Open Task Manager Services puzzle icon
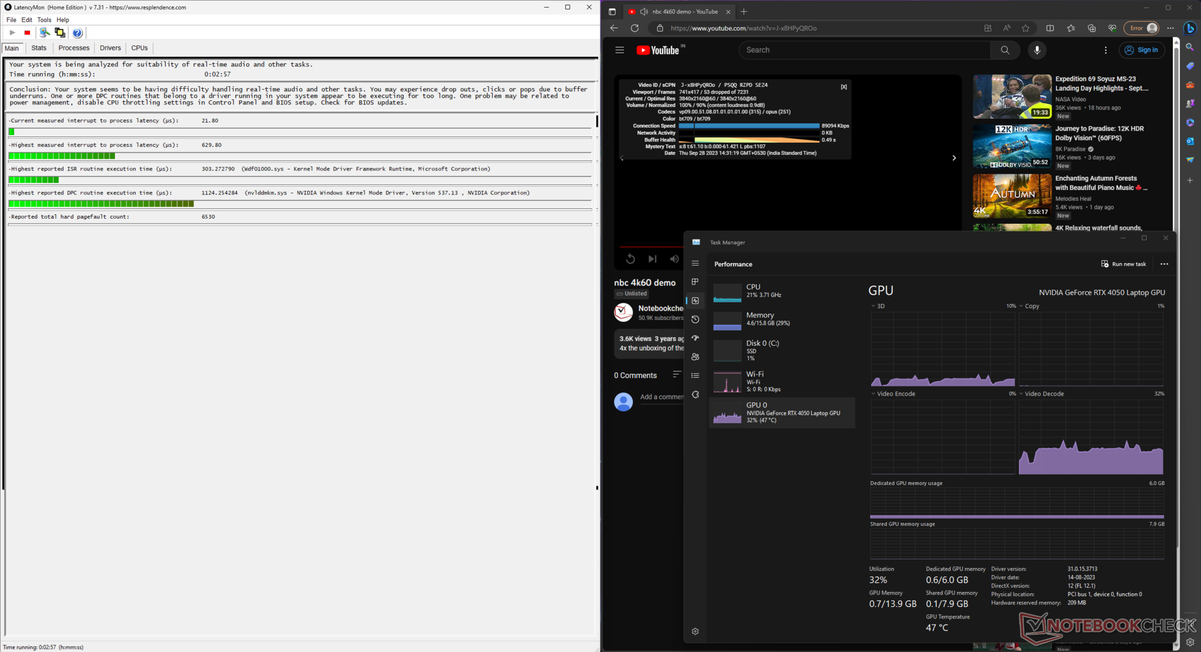 tap(695, 394)
